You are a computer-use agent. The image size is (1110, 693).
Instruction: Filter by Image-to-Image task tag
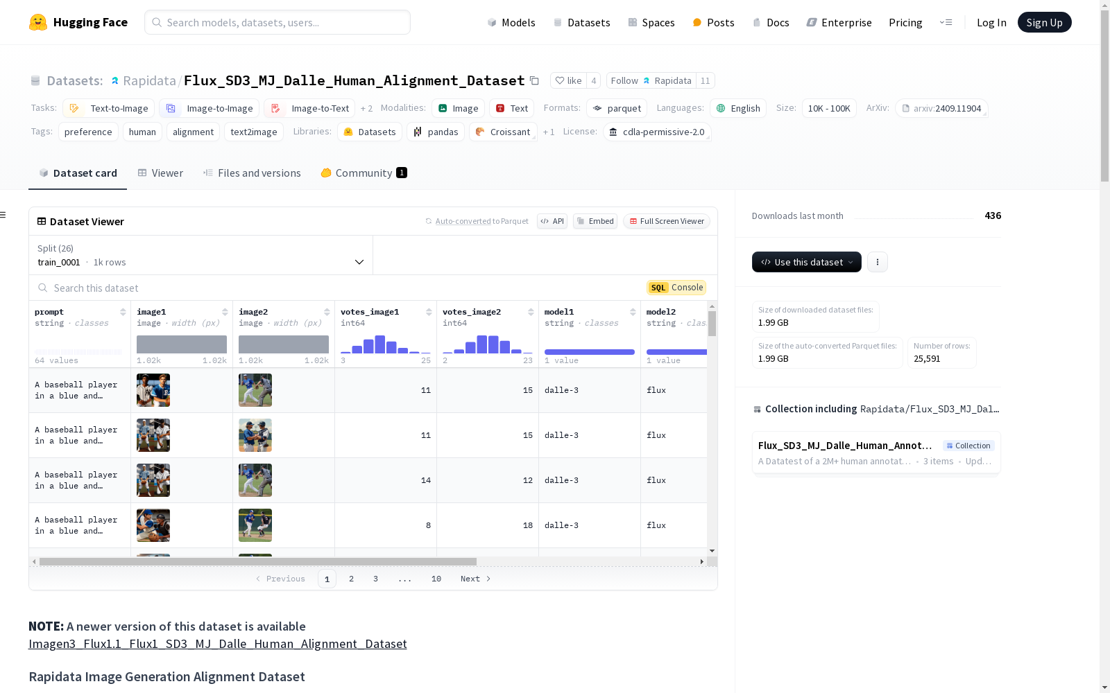210,108
